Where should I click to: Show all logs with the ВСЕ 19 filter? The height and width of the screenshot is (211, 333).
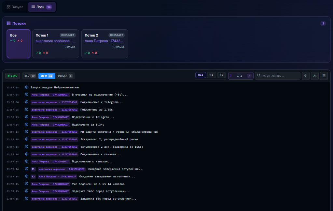tap(30, 76)
